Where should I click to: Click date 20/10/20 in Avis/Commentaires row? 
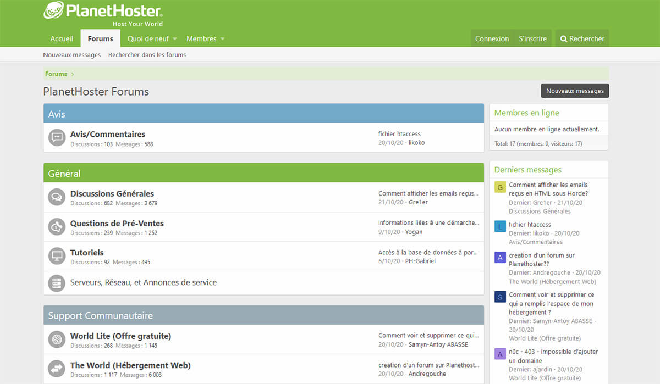click(x=391, y=143)
